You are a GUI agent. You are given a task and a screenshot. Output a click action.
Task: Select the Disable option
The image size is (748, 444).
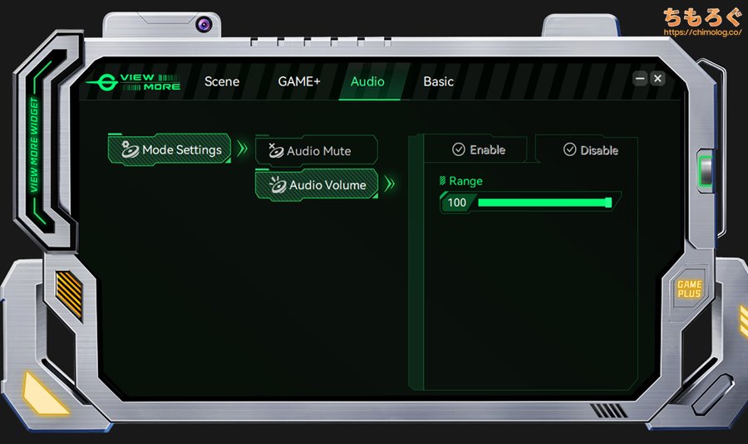589,150
